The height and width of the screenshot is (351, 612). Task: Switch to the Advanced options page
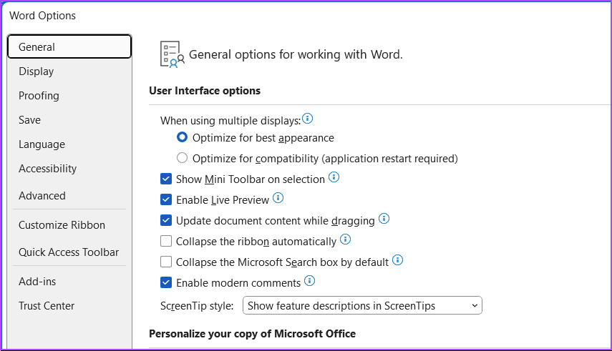tap(42, 196)
